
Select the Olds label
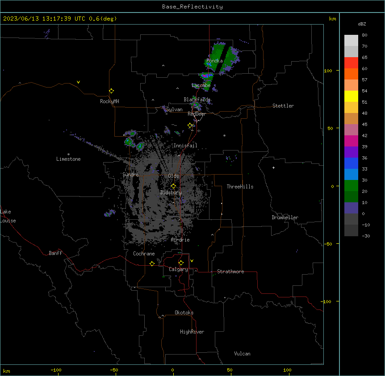pos(173,176)
